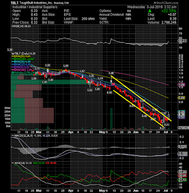This screenshot has width=189, height=193.
Task: Click the RSI current value tag on right axis
Action: tap(183, 41)
